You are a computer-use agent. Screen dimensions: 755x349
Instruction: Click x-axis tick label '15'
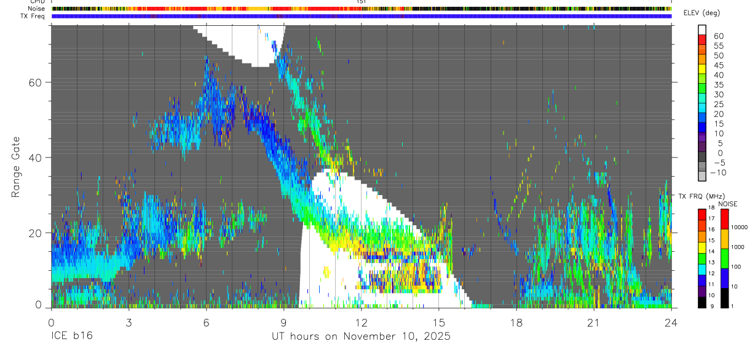coord(439,322)
